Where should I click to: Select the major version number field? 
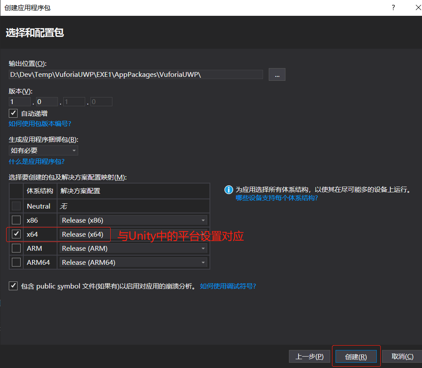[x=19, y=101]
